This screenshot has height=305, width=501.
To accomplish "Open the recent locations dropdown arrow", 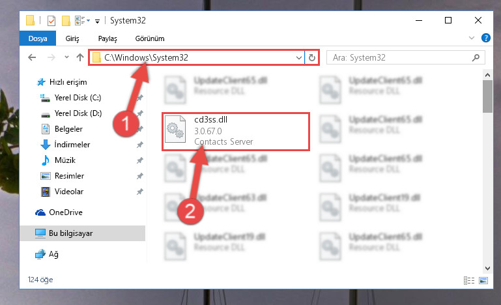I will [x=66, y=57].
